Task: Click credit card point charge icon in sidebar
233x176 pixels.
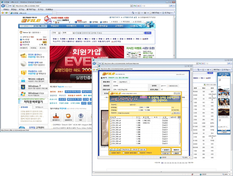Action: pos(24,56)
